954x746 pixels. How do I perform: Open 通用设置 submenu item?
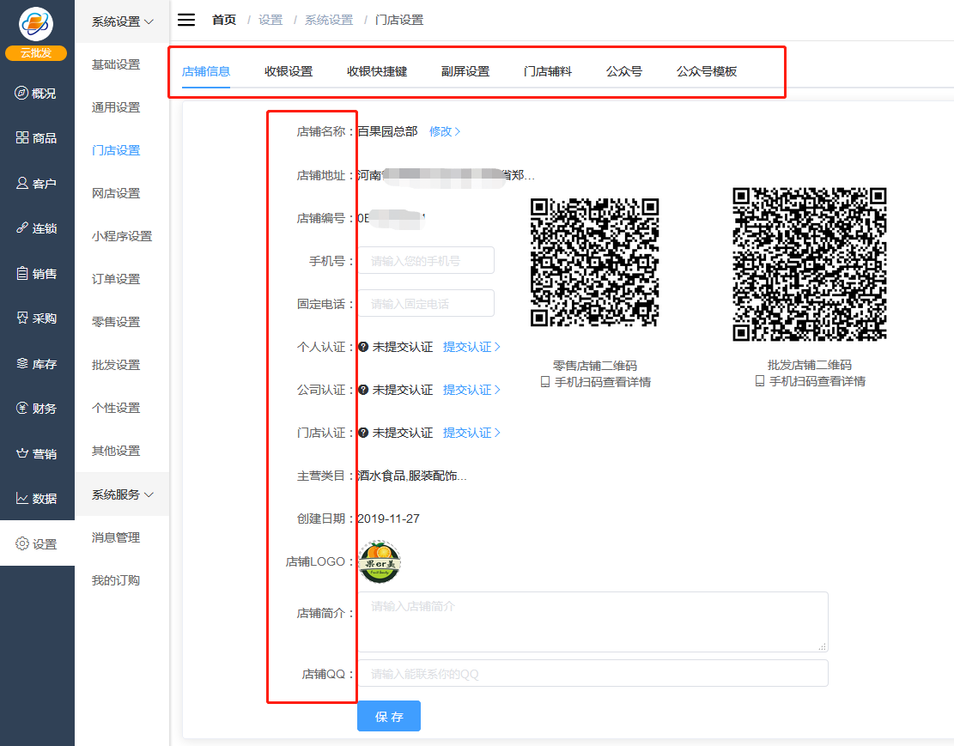[x=116, y=107]
